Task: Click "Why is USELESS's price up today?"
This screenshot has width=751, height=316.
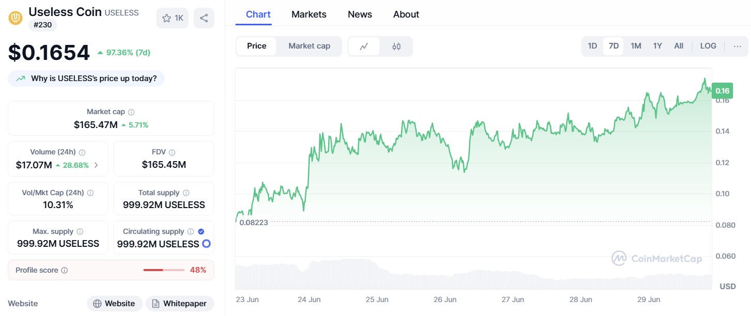Action: click(x=86, y=78)
